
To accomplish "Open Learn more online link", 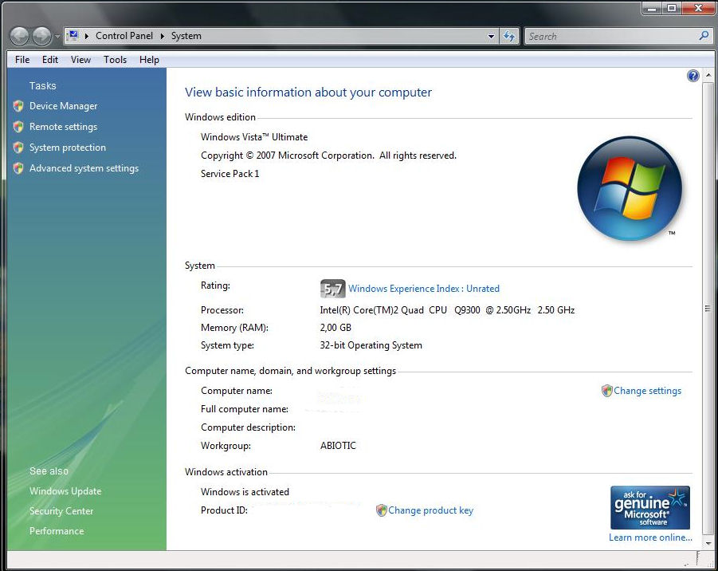I will coord(650,537).
